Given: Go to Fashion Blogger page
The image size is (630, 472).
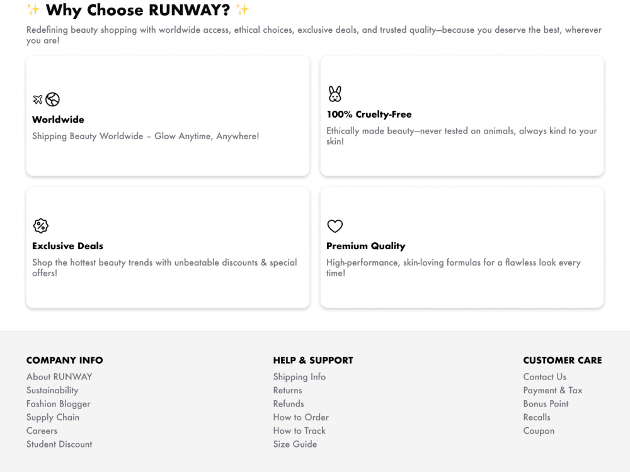Looking at the screenshot, I should click(58, 404).
